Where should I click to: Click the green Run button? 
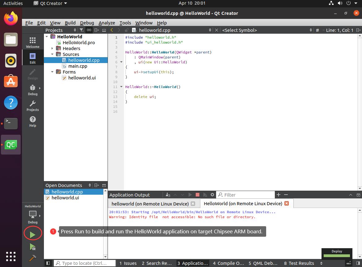coord(32,235)
